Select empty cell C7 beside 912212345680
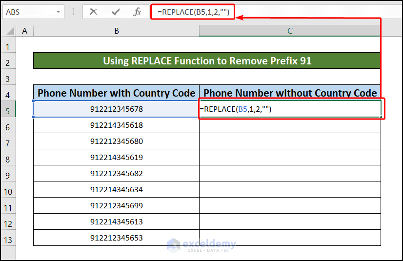This screenshot has height=261, width=403. point(290,141)
